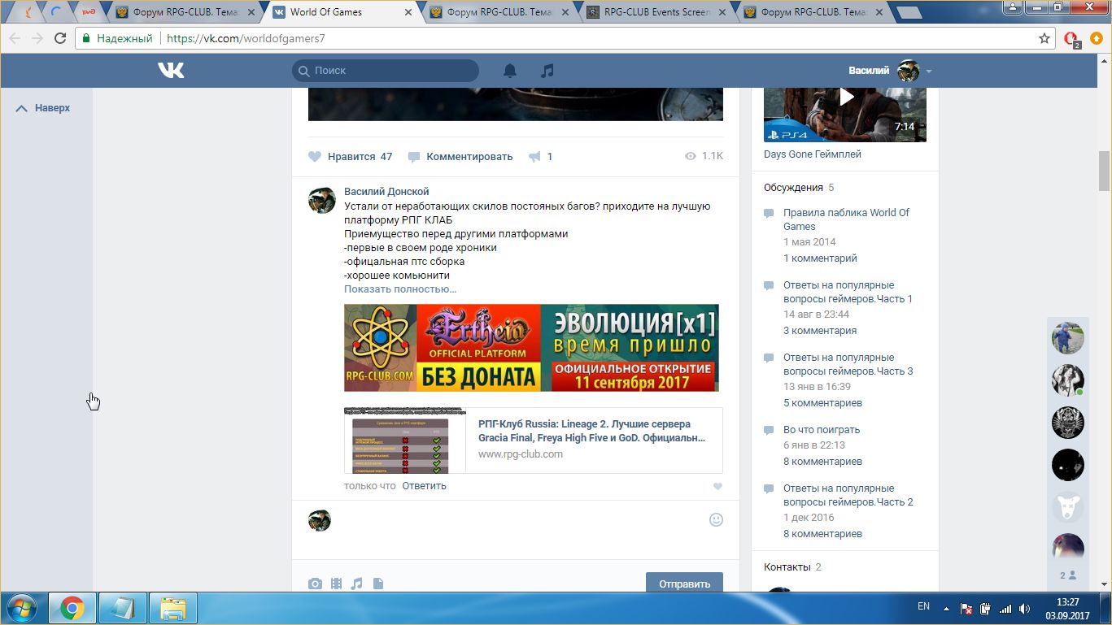Click the browser address bar URL

pos(246,38)
